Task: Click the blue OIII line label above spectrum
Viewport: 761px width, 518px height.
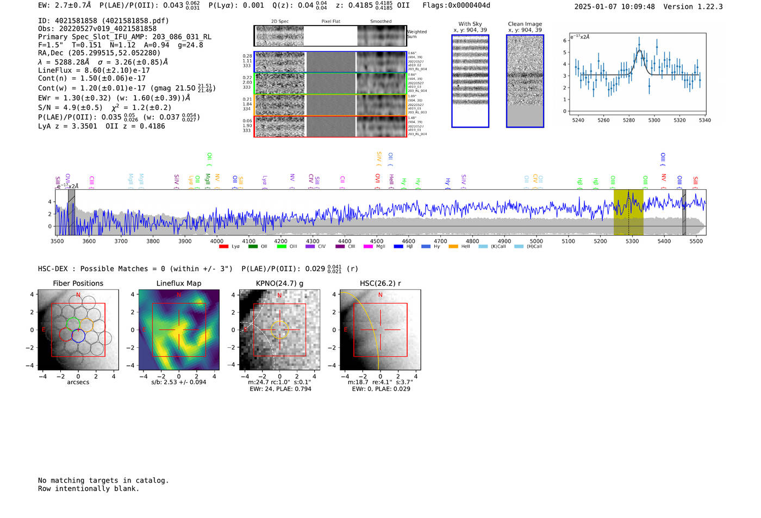Action: point(663,159)
